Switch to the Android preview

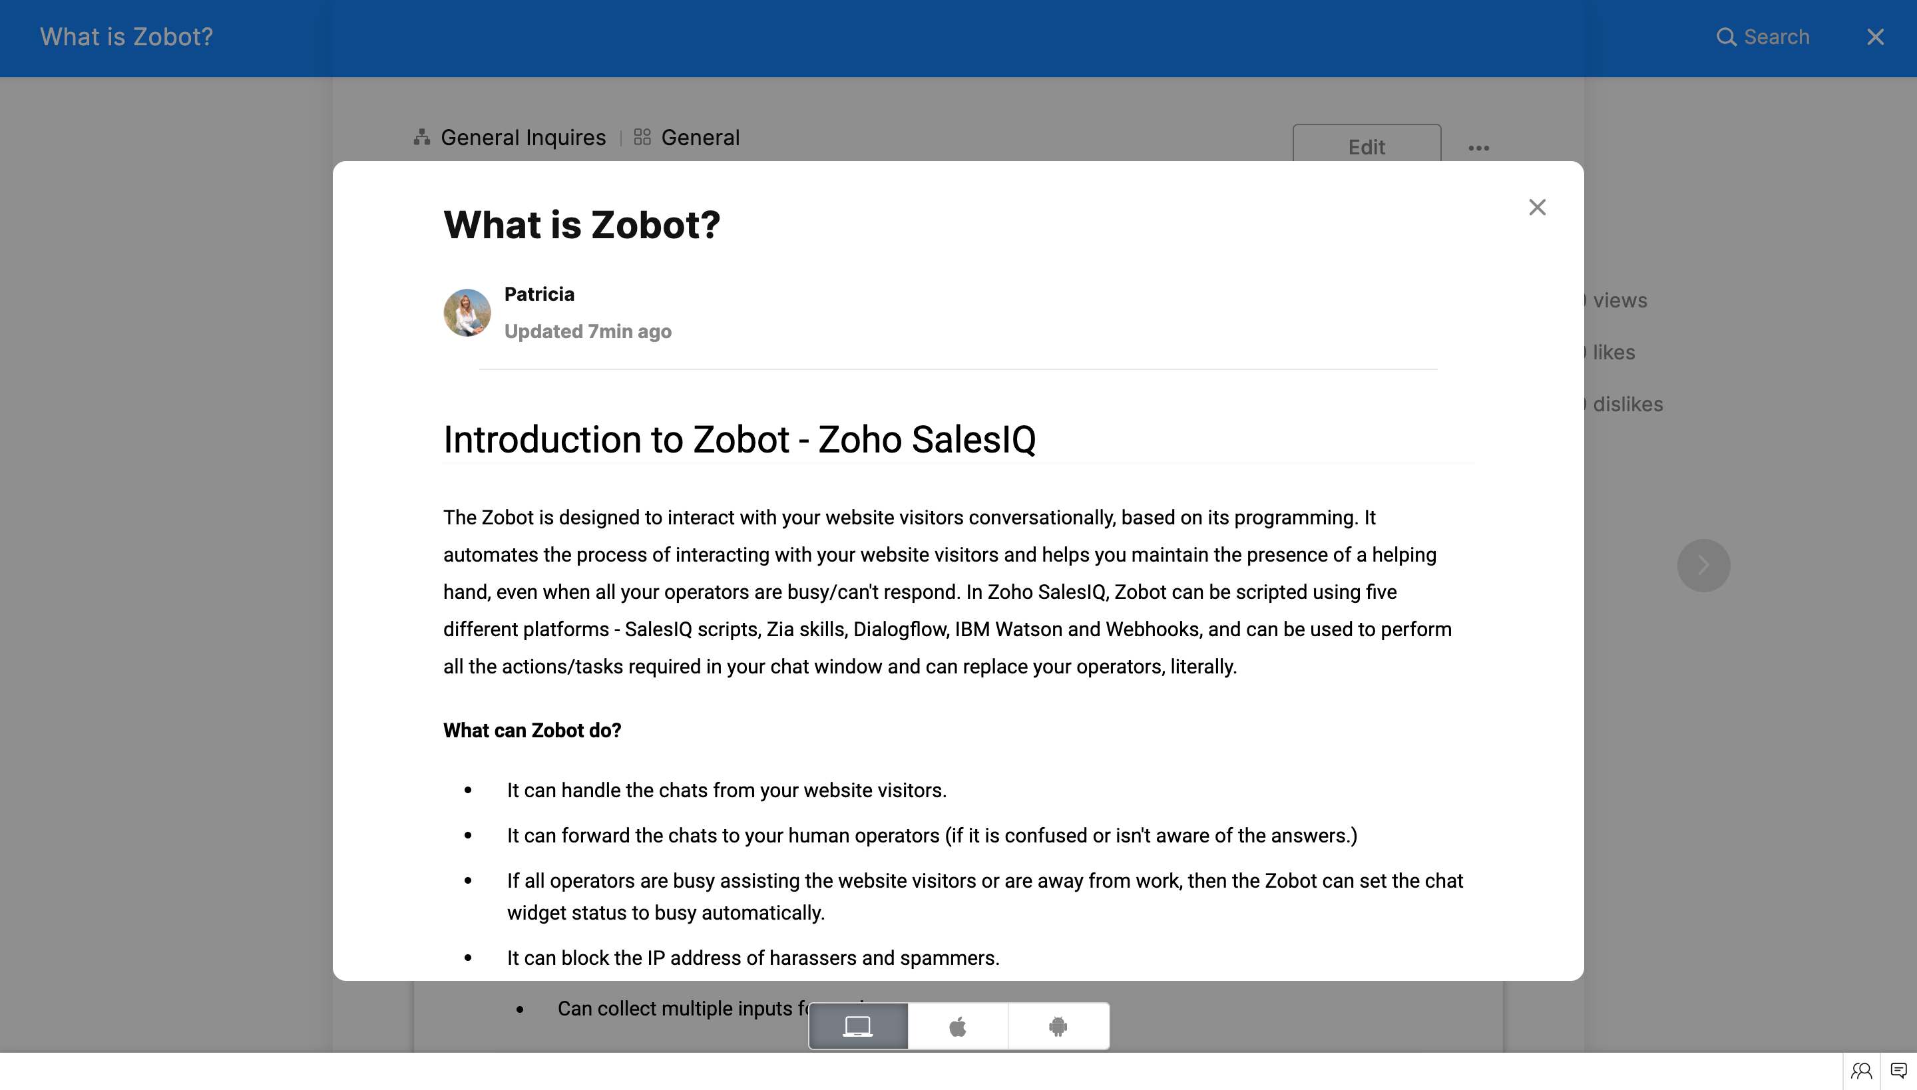[1058, 1025]
